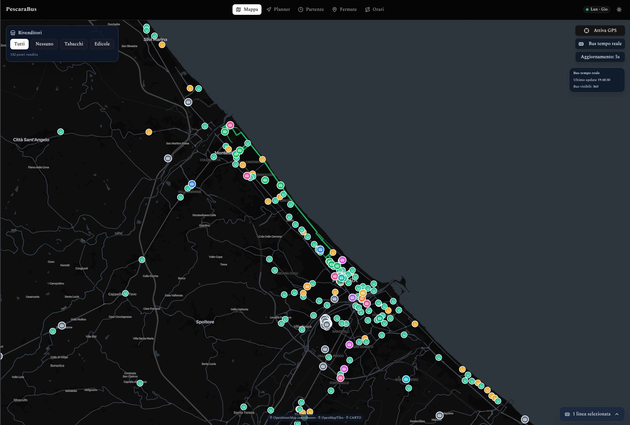Open the Partenze tab

pos(311,10)
